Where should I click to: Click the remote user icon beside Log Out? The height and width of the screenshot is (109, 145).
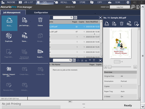(133, 7)
